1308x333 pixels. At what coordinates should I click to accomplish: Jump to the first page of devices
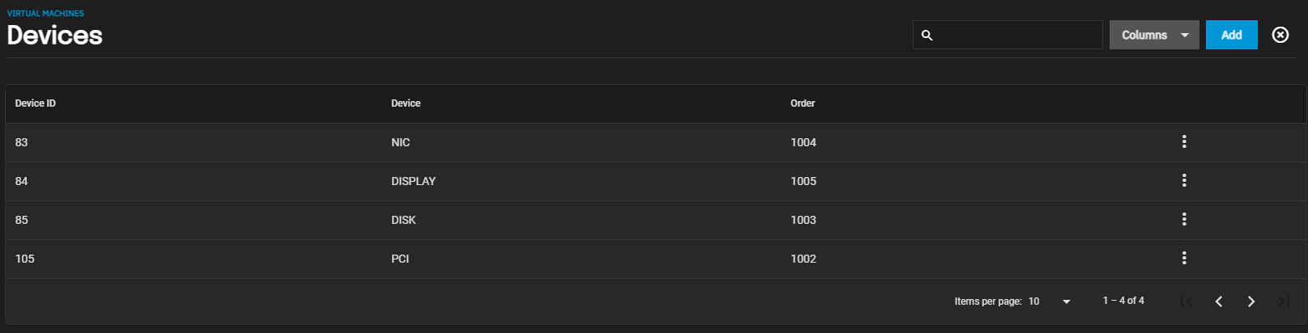click(x=1187, y=301)
